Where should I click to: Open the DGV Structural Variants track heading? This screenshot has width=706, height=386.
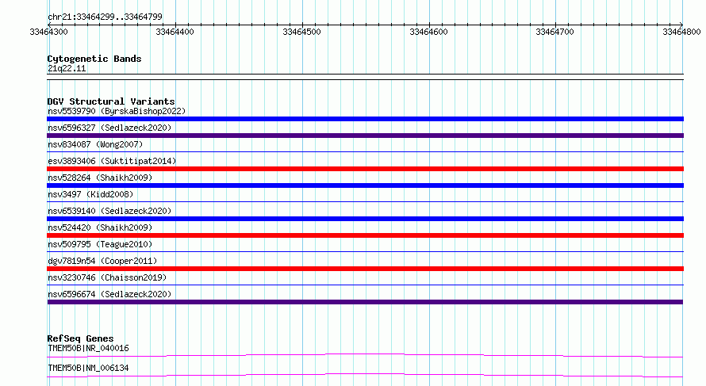(x=111, y=101)
